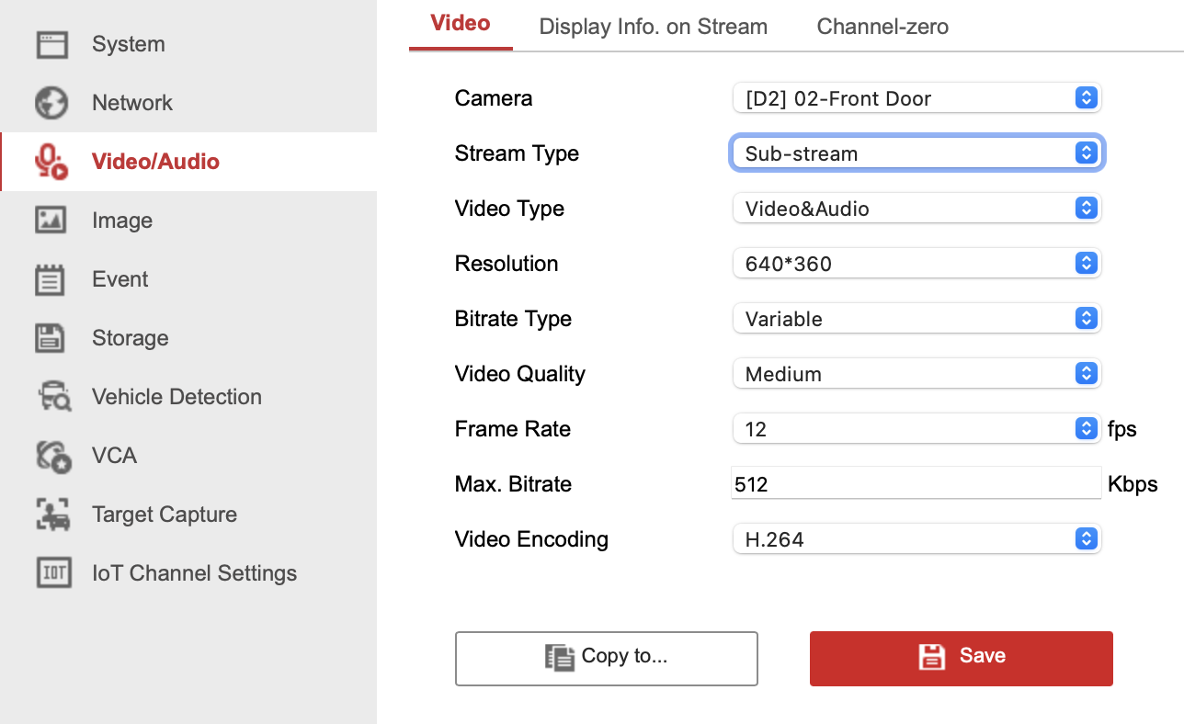1184x724 pixels.
Task: Click the IoT Channel Settings icon
Action: coord(53,573)
